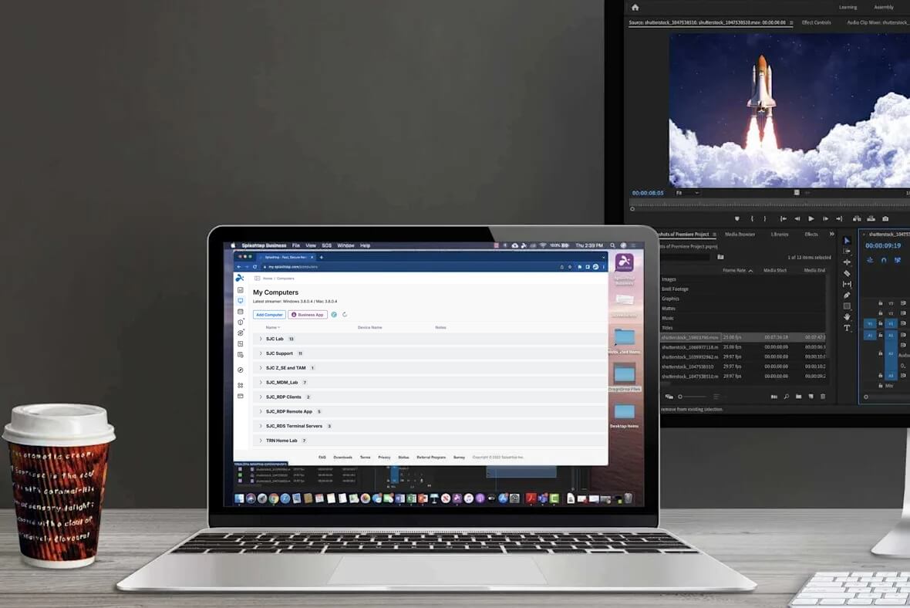Select the Rectangle tool
This screenshot has width=910, height=608.
pos(847,306)
